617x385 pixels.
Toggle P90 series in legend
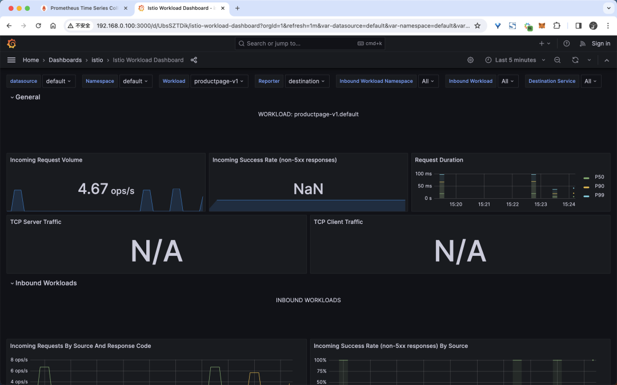click(x=599, y=186)
